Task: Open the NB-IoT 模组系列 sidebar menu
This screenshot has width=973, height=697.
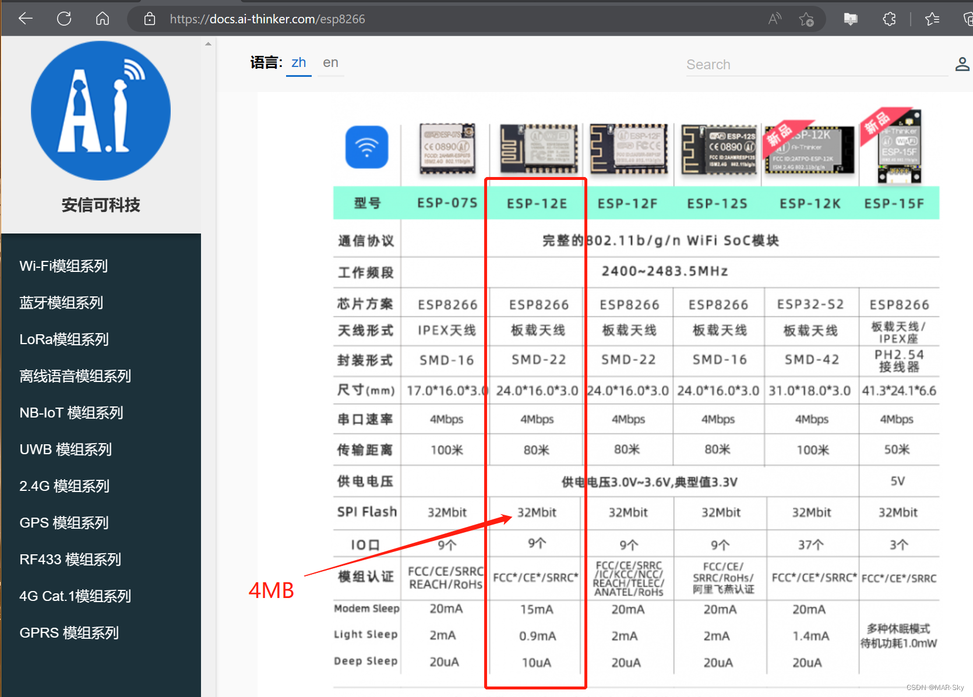Action: click(71, 413)
